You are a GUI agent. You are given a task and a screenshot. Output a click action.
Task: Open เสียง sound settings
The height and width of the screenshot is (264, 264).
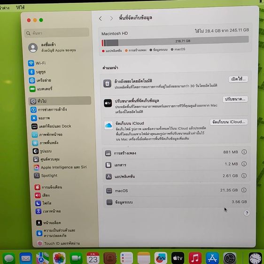click(42, 195)
